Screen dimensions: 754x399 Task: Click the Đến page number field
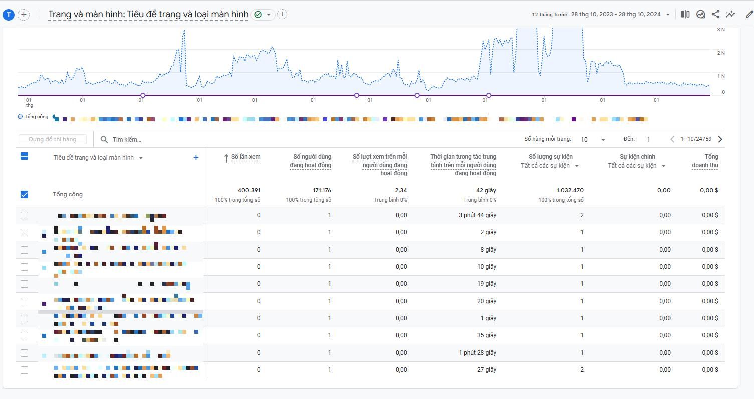648,139
